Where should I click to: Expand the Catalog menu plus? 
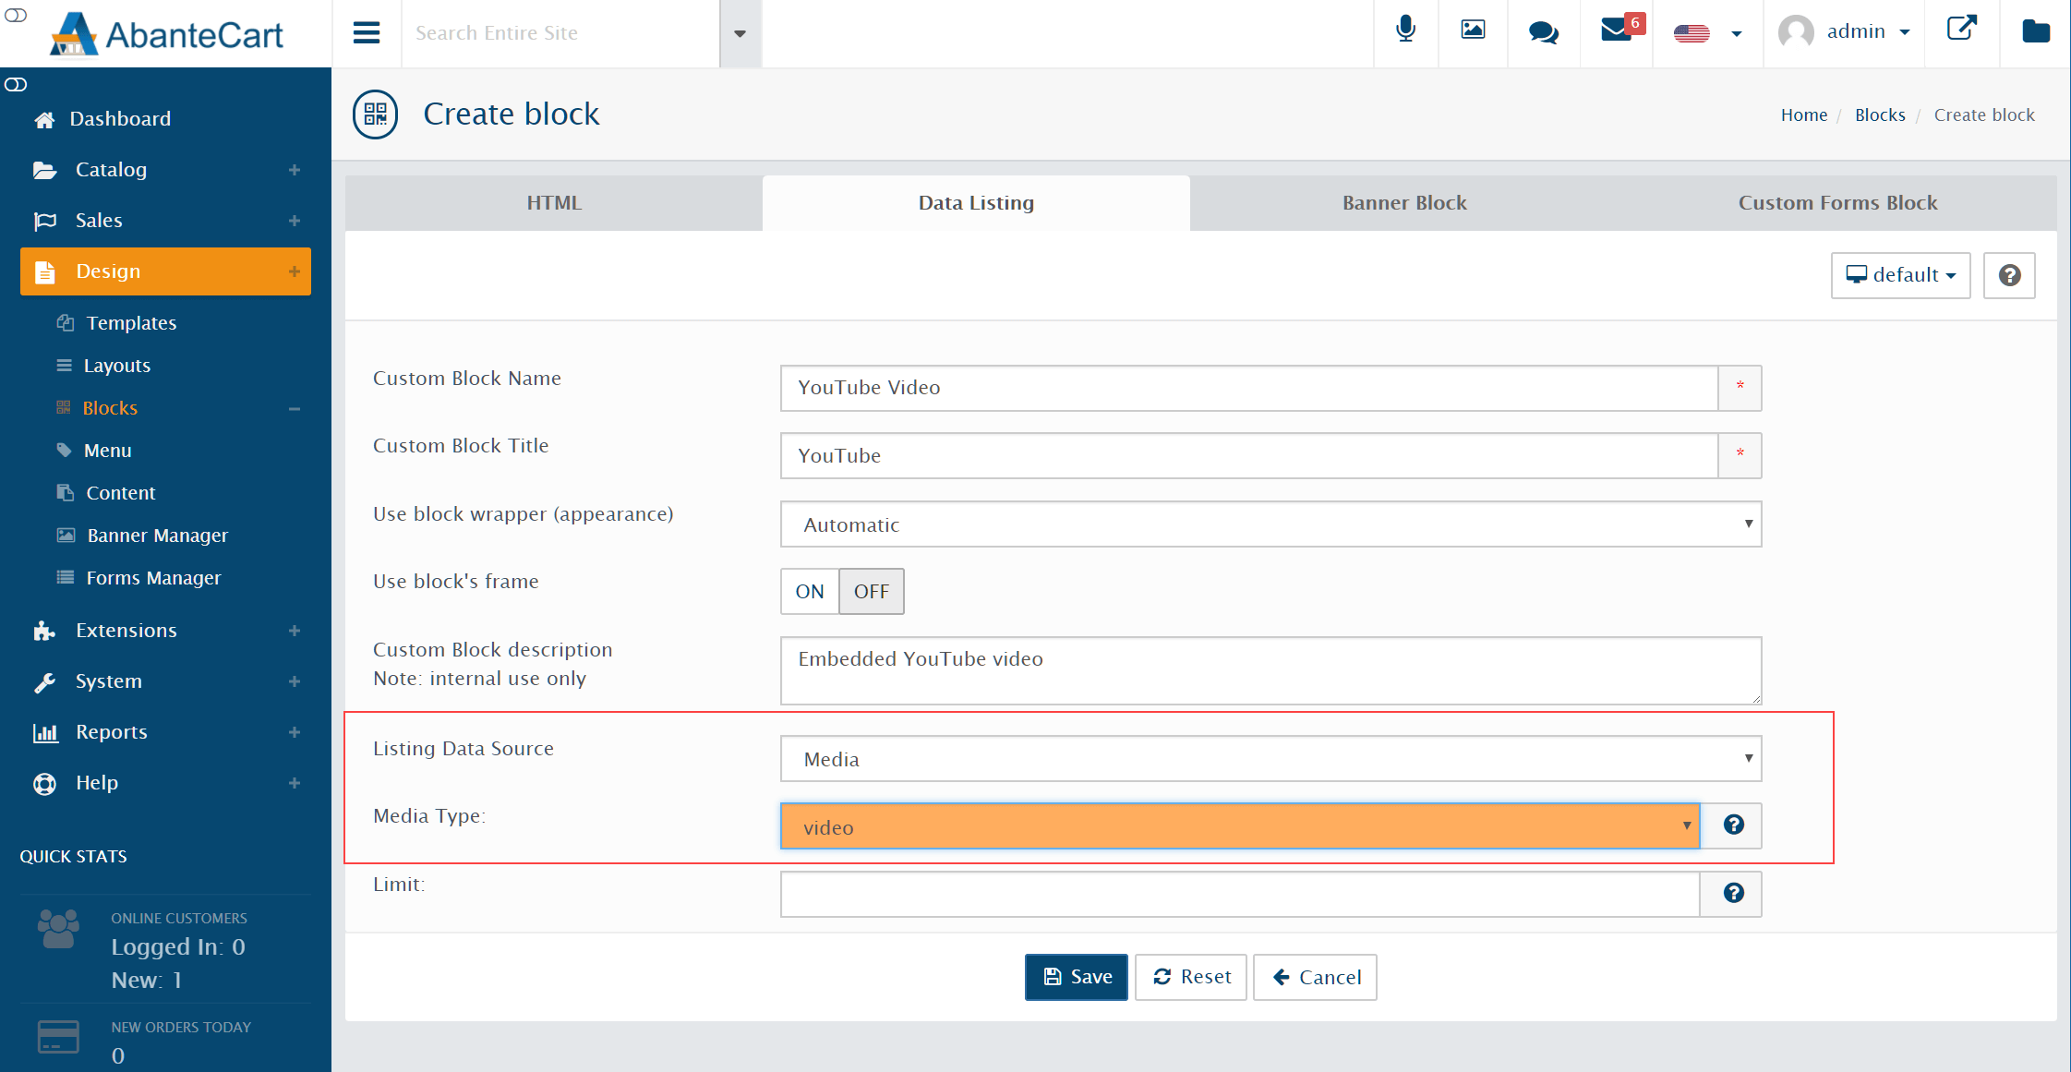point(295,170)
